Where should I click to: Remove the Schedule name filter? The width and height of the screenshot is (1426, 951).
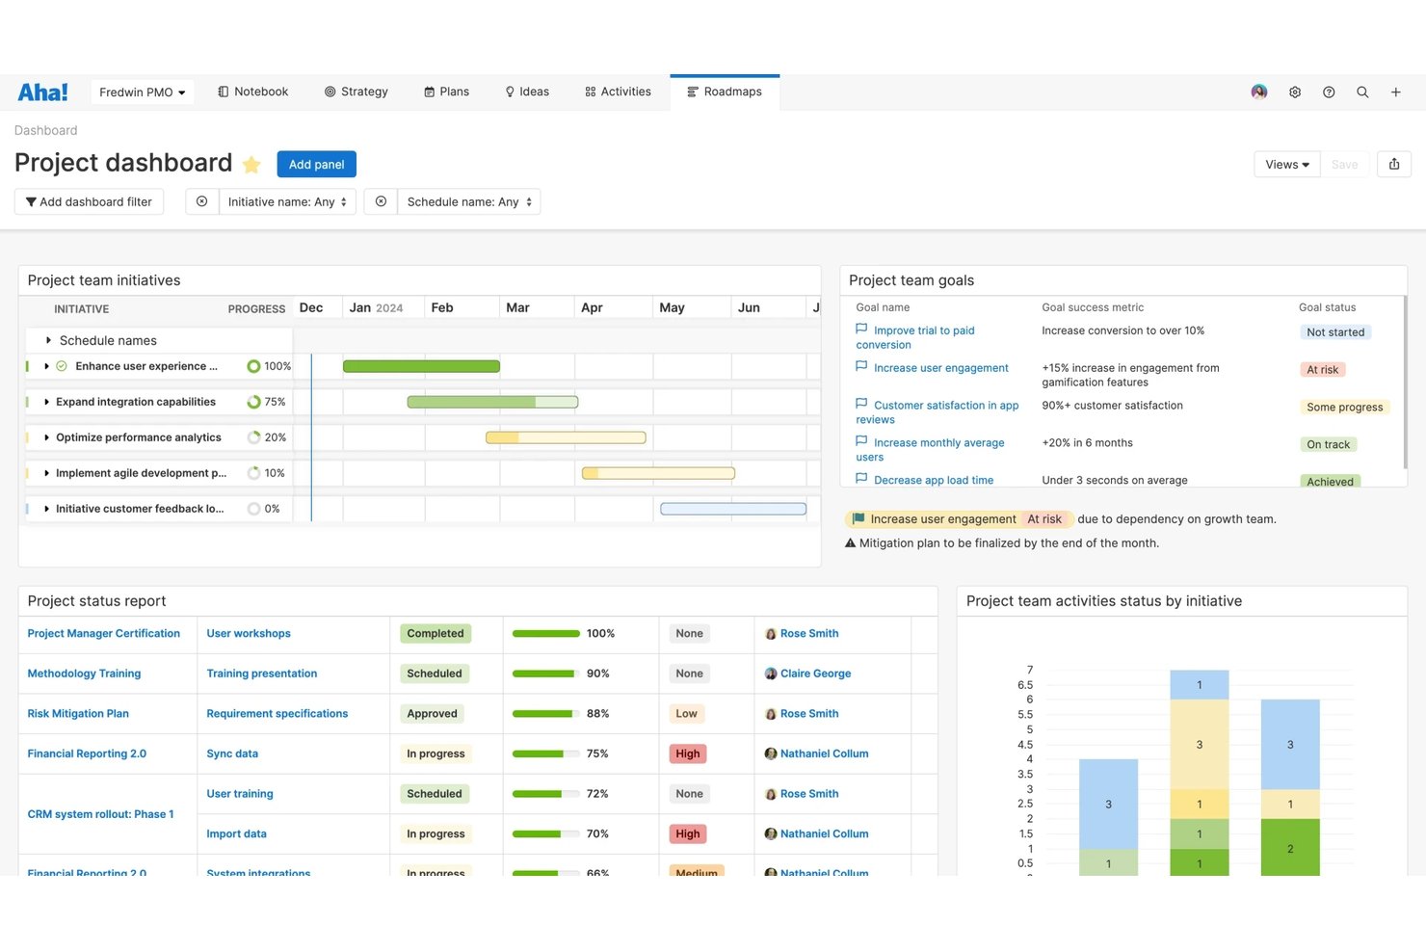click(x=381, y=202)
